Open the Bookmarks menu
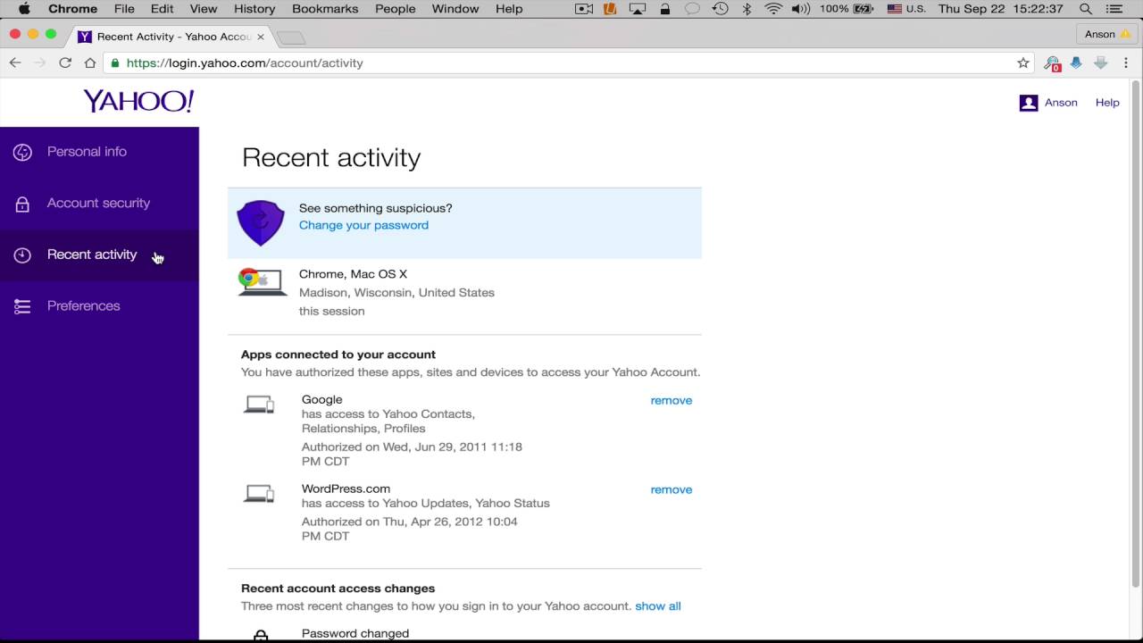Screen dimensions: 1143x643 pyautogui.click(x=325, y=9)
